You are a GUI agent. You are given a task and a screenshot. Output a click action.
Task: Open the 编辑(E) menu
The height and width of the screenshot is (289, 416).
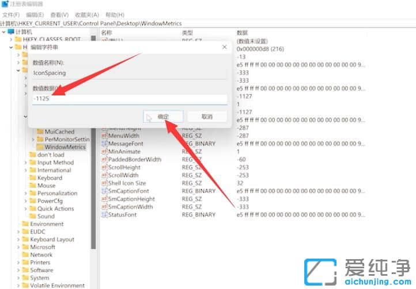click(35, 15)
